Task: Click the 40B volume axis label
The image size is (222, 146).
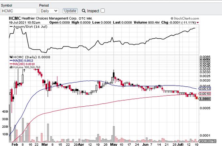Action: click(5, 112)
